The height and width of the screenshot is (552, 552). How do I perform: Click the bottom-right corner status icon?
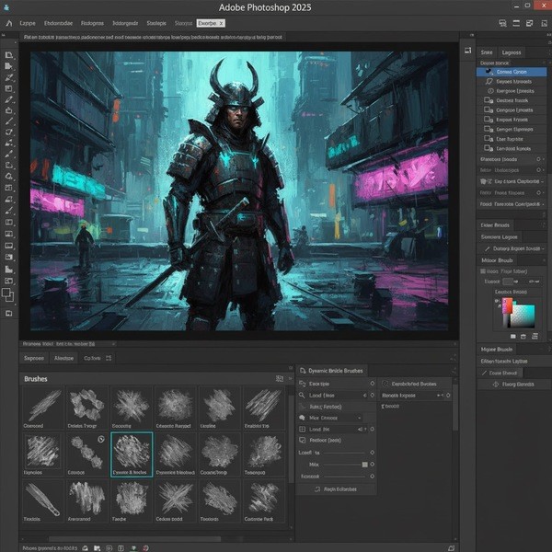[x=451, y=548]
